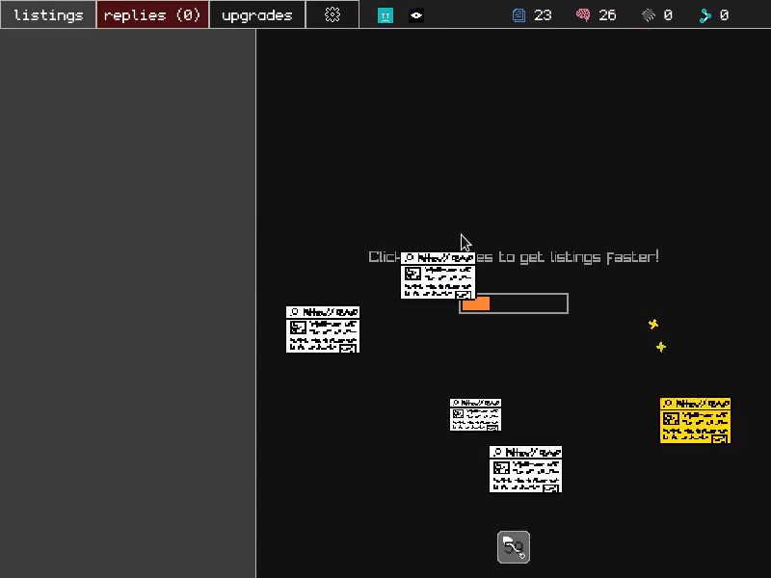This screenshot has width=771, height=578.
Task: Select the brain count value 26
Action: click(607, 15)
